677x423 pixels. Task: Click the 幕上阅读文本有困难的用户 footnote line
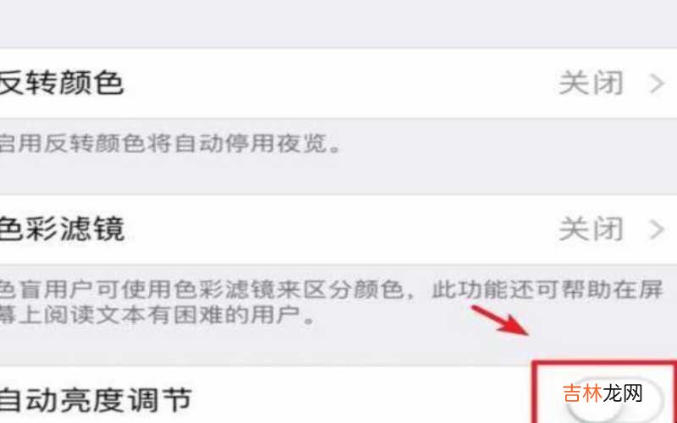click(x=157, y=316)
